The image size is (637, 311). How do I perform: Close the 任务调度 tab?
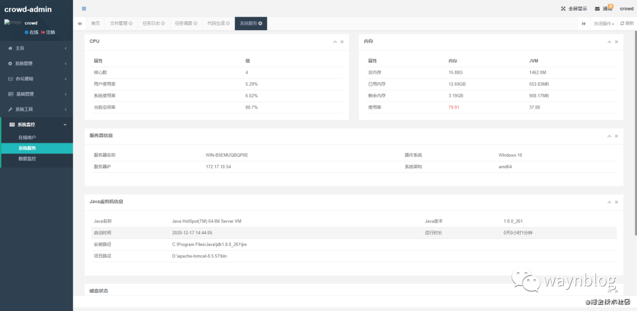[195, 24]
